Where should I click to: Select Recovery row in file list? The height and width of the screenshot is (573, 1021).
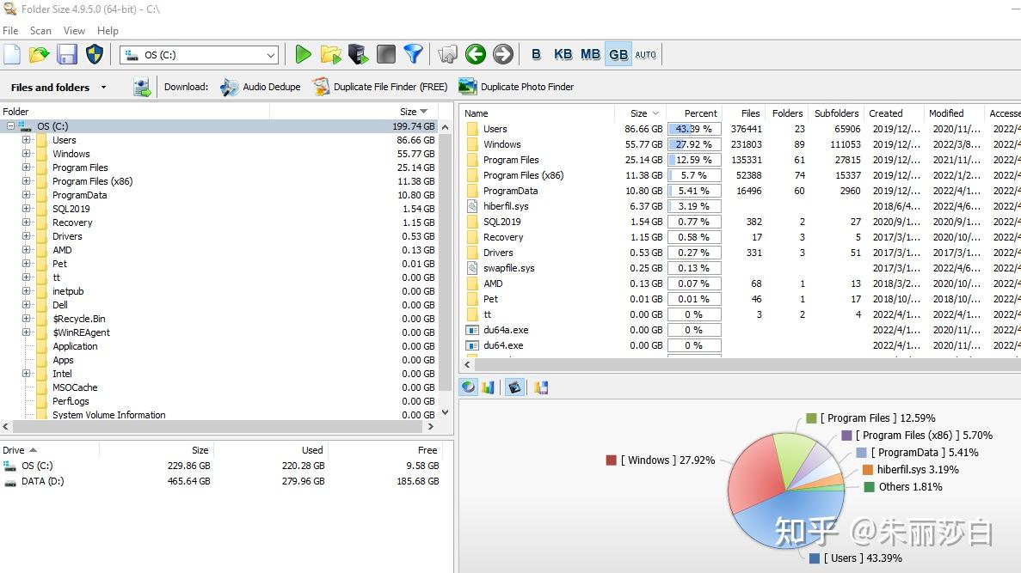[502, 237]
